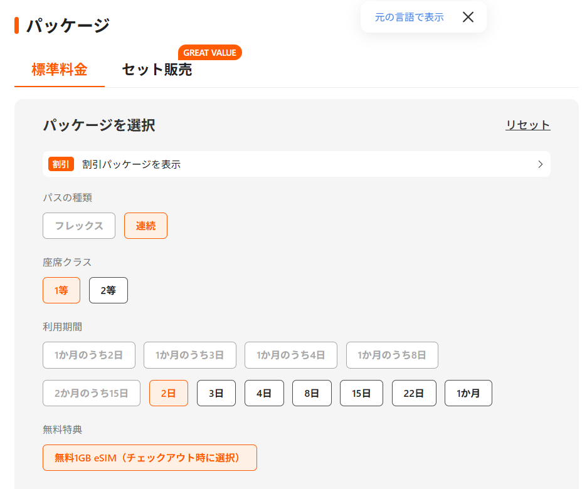Image resolution: width=587 pixels, height=489 pixels.
Task: Select the 2日 duration option
Action: (169, 393)
